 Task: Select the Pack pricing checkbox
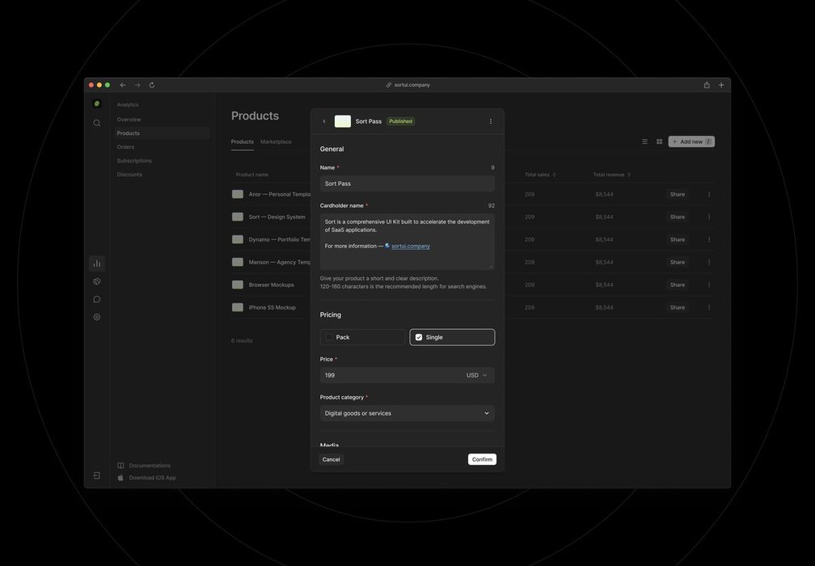point(329,337)
